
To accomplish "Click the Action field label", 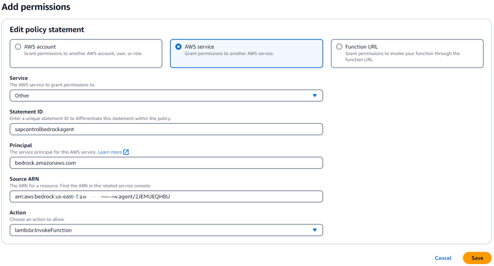I will point(18,213).
